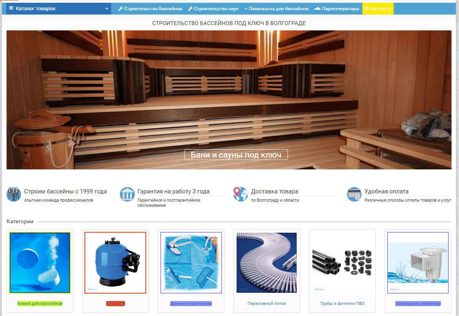
Task: Click the hamburger icon beside Каталог товаров
Action: (11, 9)
